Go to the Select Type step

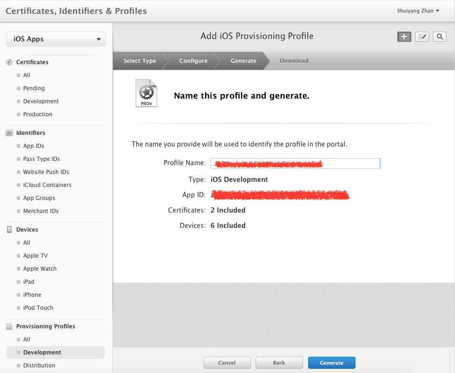coord(139,61)
